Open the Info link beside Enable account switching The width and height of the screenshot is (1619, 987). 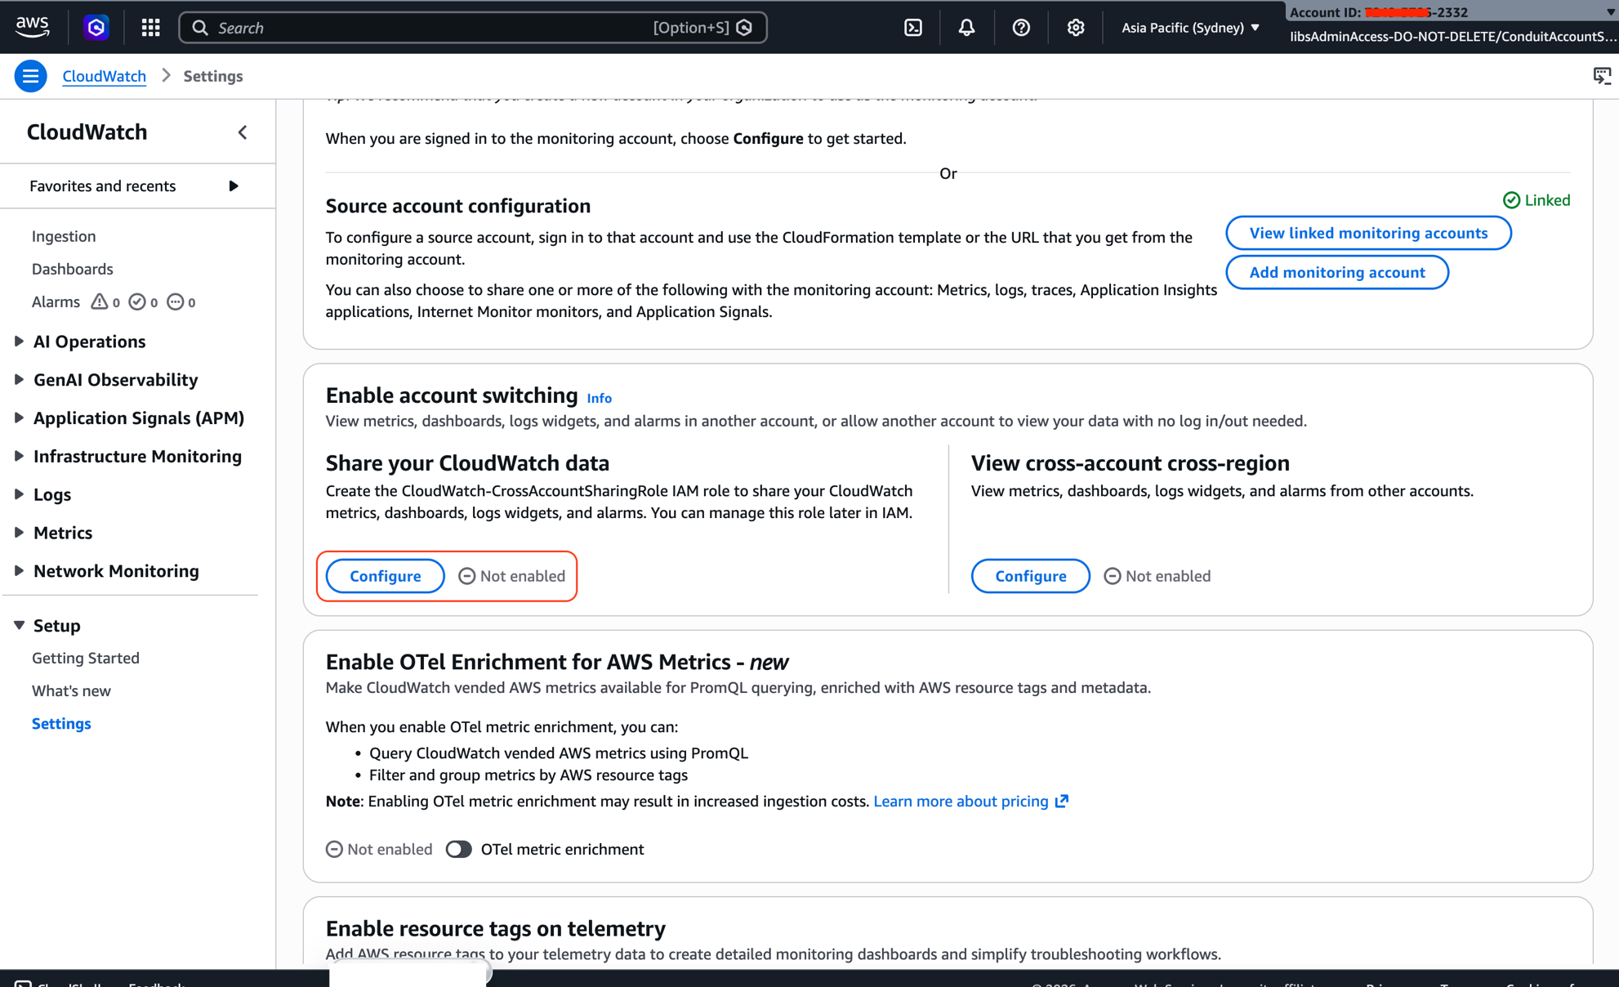[599, 398]
